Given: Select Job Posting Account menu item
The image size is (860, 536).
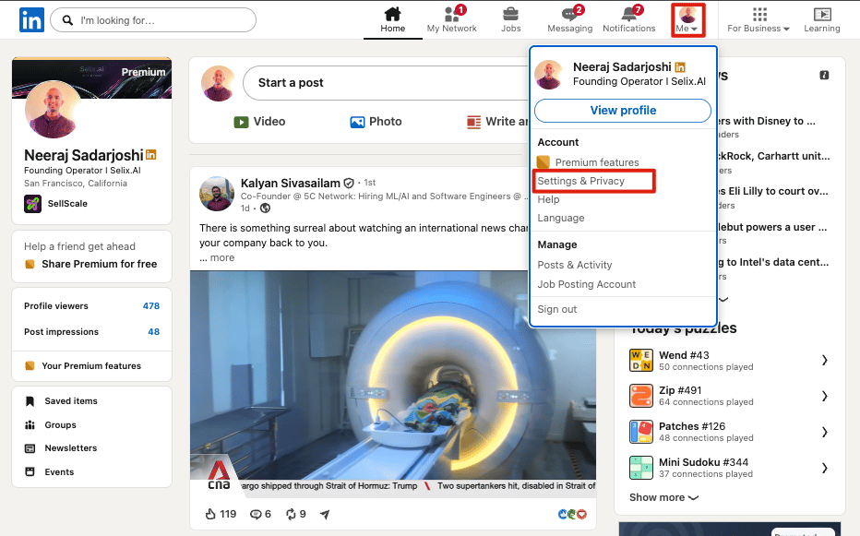Looking at the screenshot, I should 586,284.
